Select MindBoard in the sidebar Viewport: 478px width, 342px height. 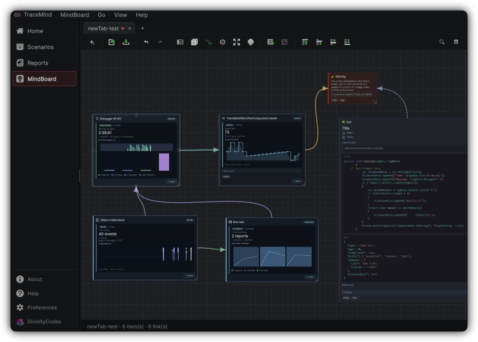click(44, 79)
